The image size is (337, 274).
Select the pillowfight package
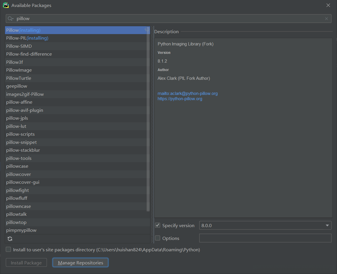pyautogui.click(x=77, y=190)
